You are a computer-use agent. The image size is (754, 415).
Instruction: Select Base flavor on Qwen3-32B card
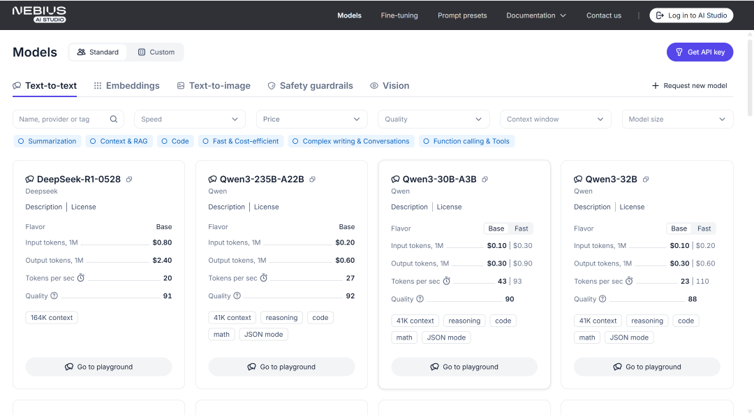679,228
